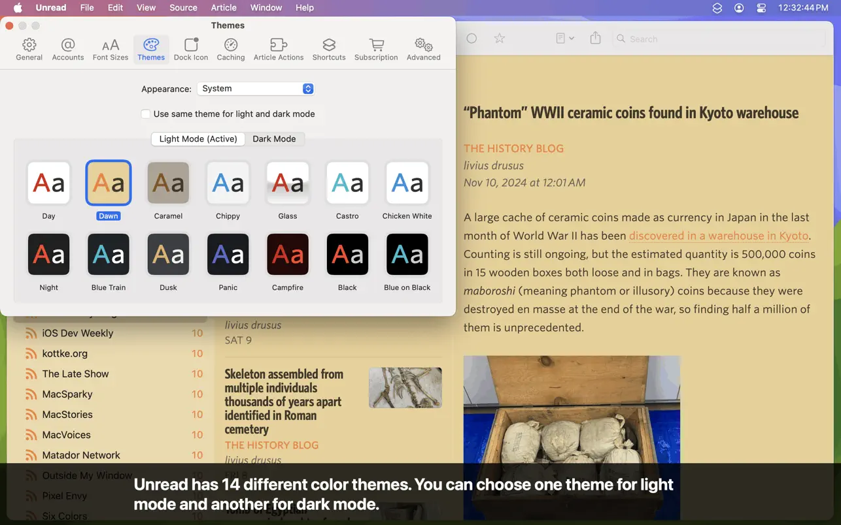The height and width of the screenshot is (525, 841).
Task: Open the Article Actions preferences pane
Action: tap(279, 50)
